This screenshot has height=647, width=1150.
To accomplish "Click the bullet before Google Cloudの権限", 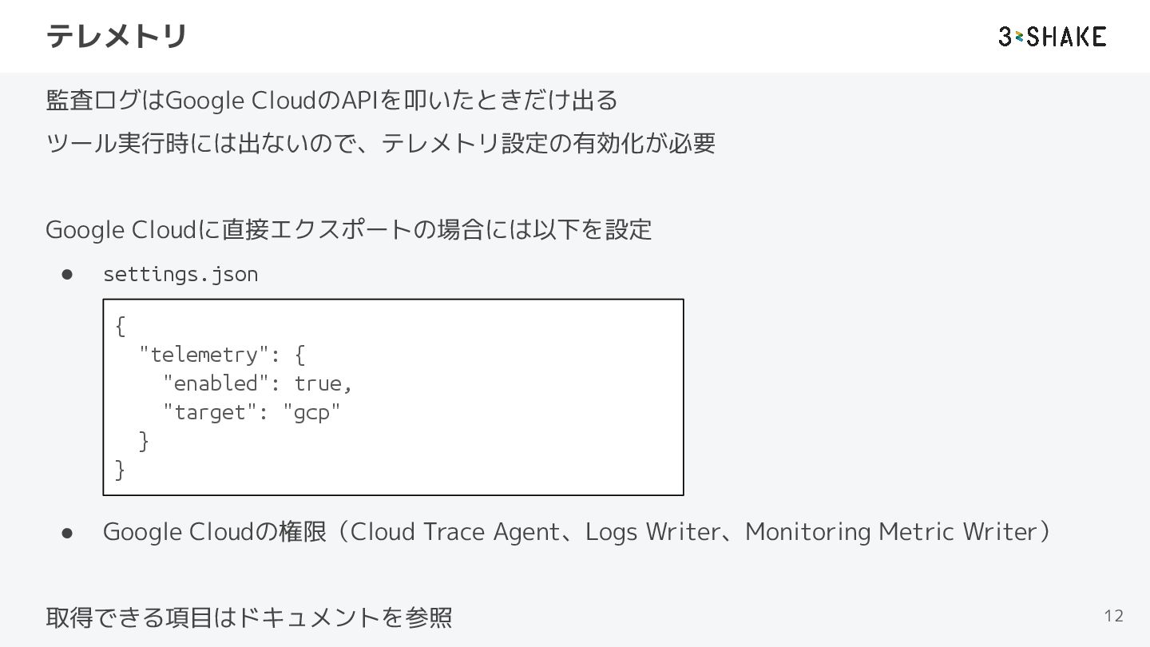I will click(x=68, y=532).
